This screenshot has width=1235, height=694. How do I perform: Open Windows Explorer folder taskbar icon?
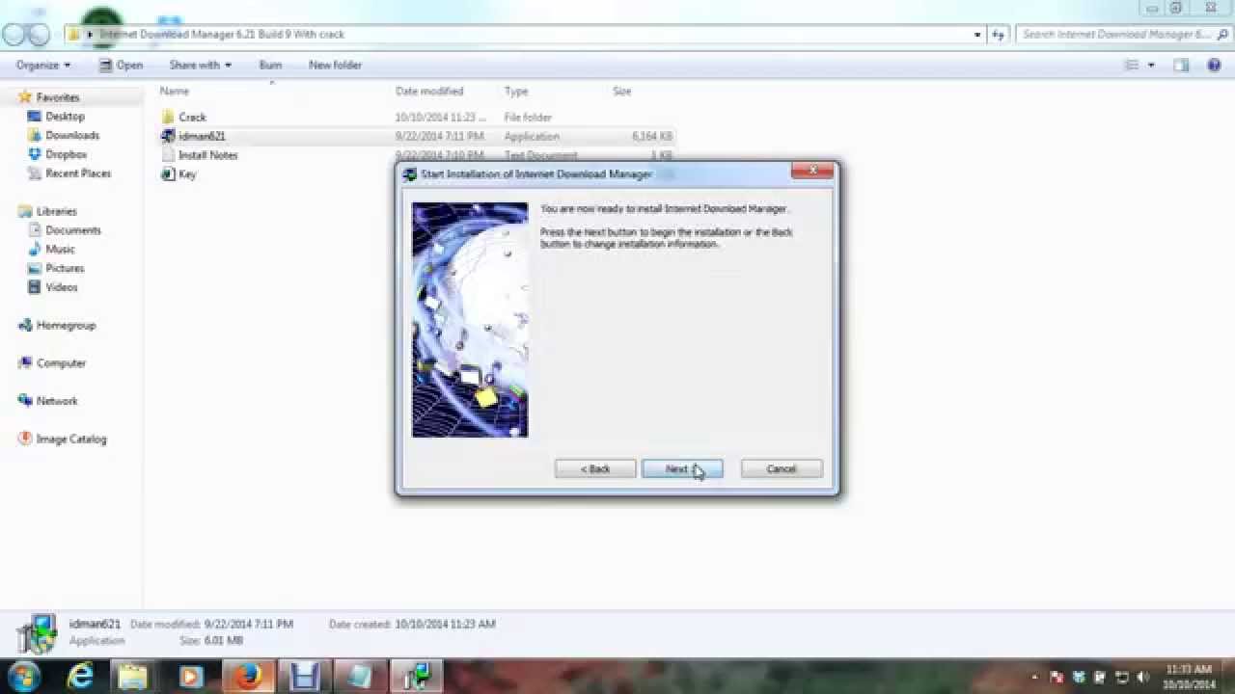pos(134,677)
